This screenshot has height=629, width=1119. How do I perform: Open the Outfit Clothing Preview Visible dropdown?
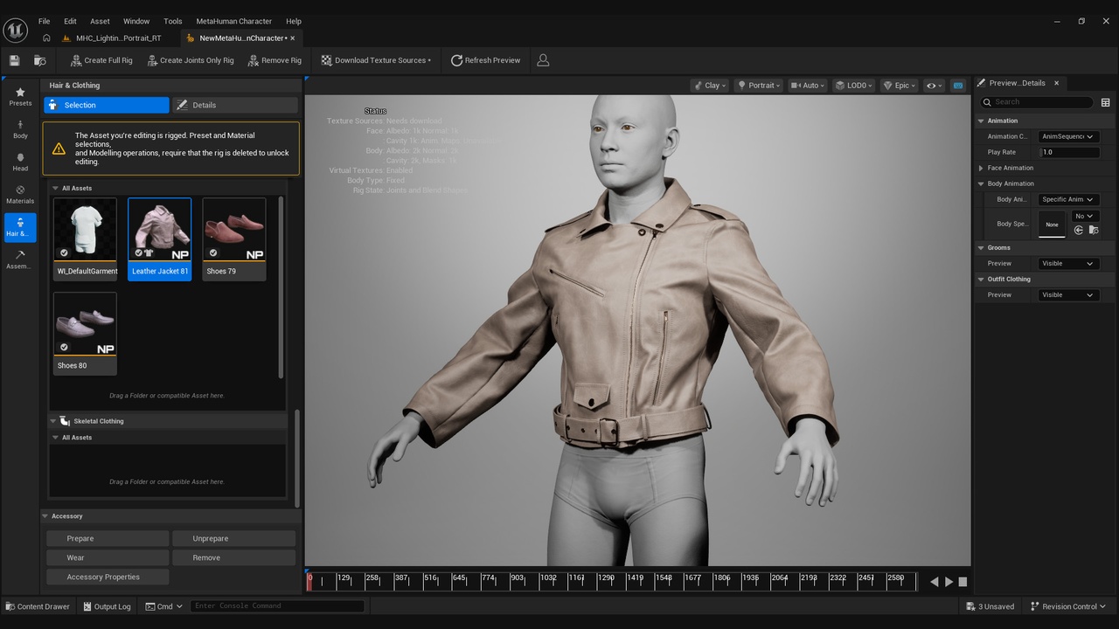point(1068,294)
